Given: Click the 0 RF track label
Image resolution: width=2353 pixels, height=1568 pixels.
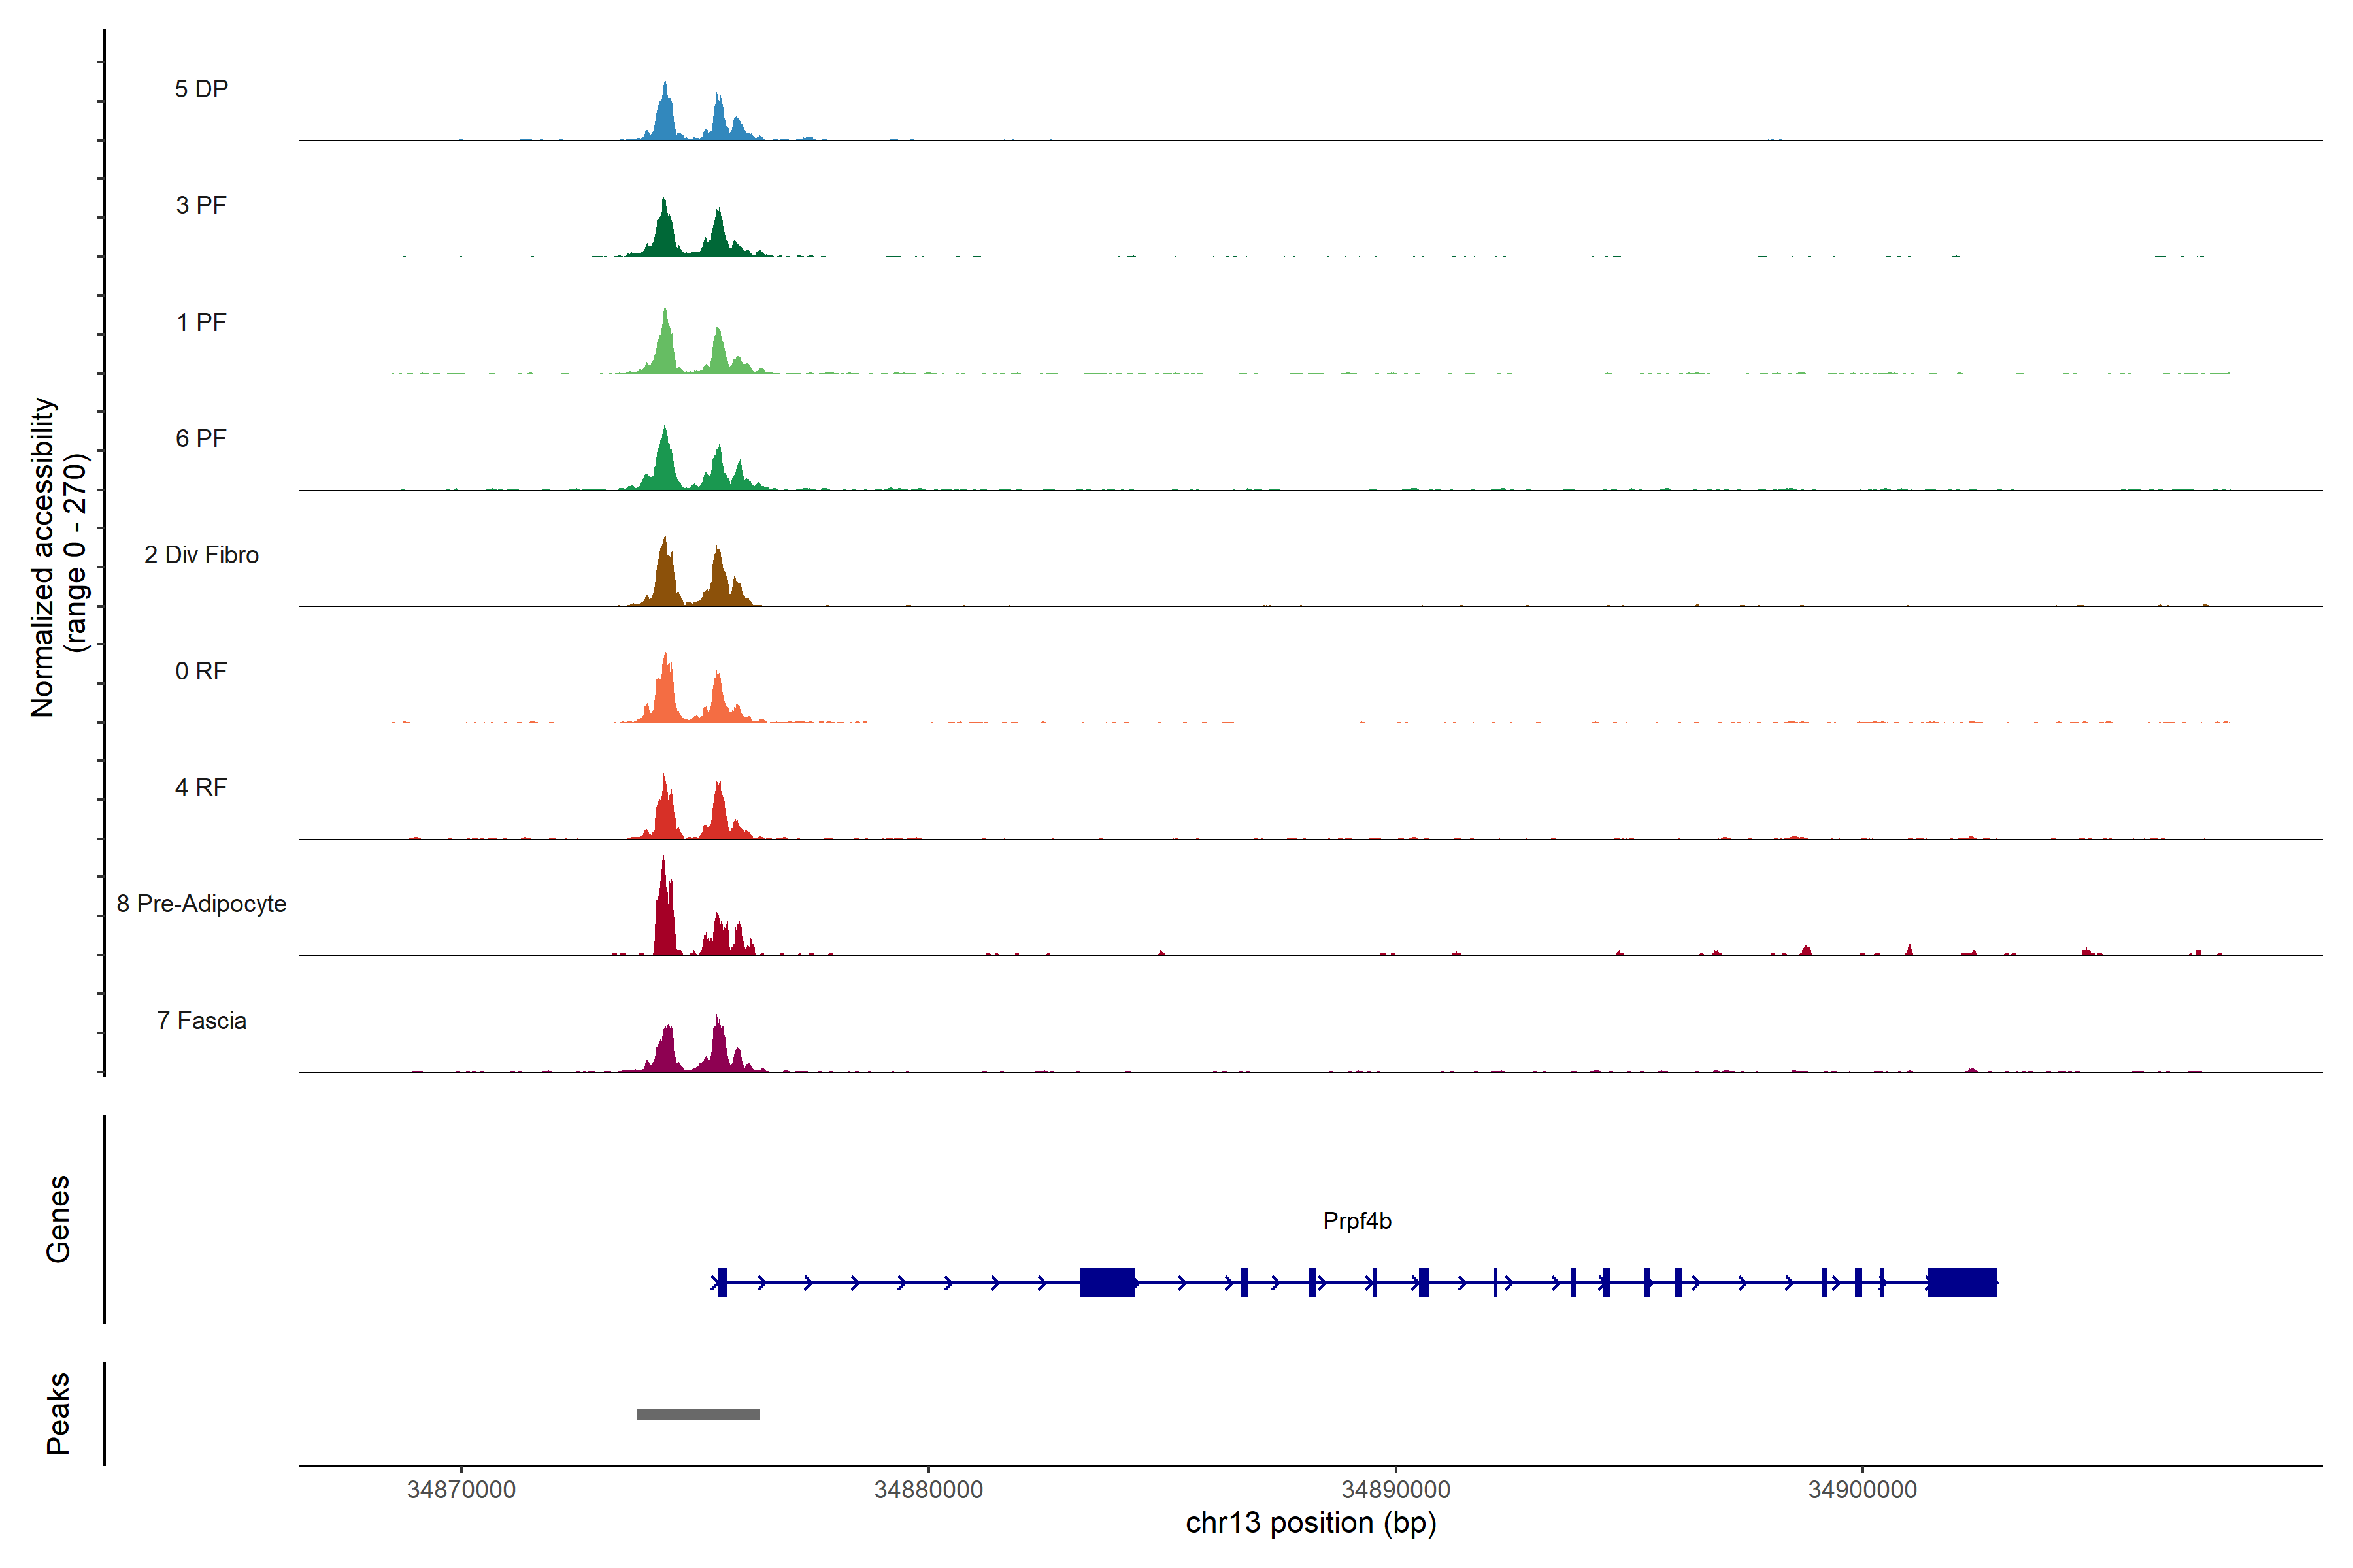Looking at the screenshot, I should pyautogui.click(x=201, y=671).
